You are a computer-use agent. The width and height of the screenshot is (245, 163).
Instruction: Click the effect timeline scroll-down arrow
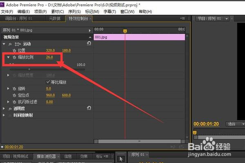click(187, 137)
